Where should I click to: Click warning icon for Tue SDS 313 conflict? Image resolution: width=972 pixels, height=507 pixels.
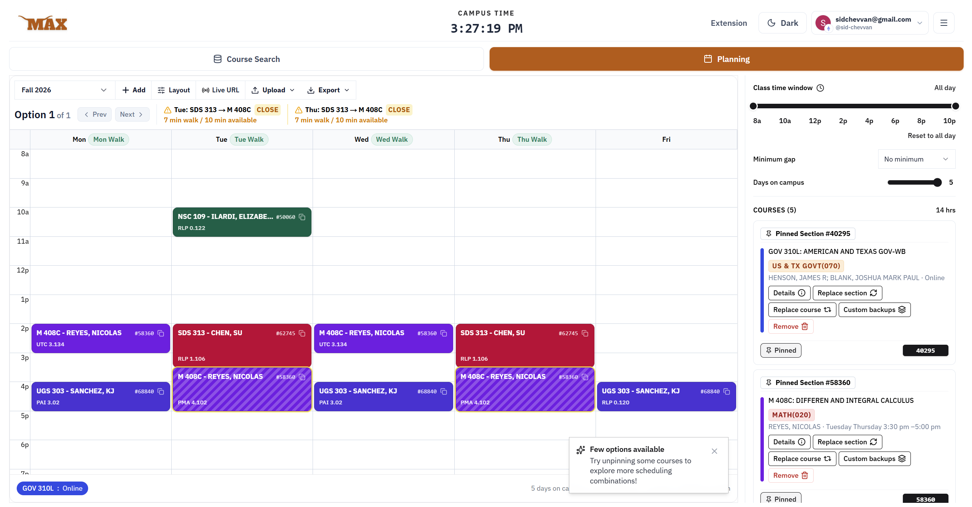tap(168, 110)
